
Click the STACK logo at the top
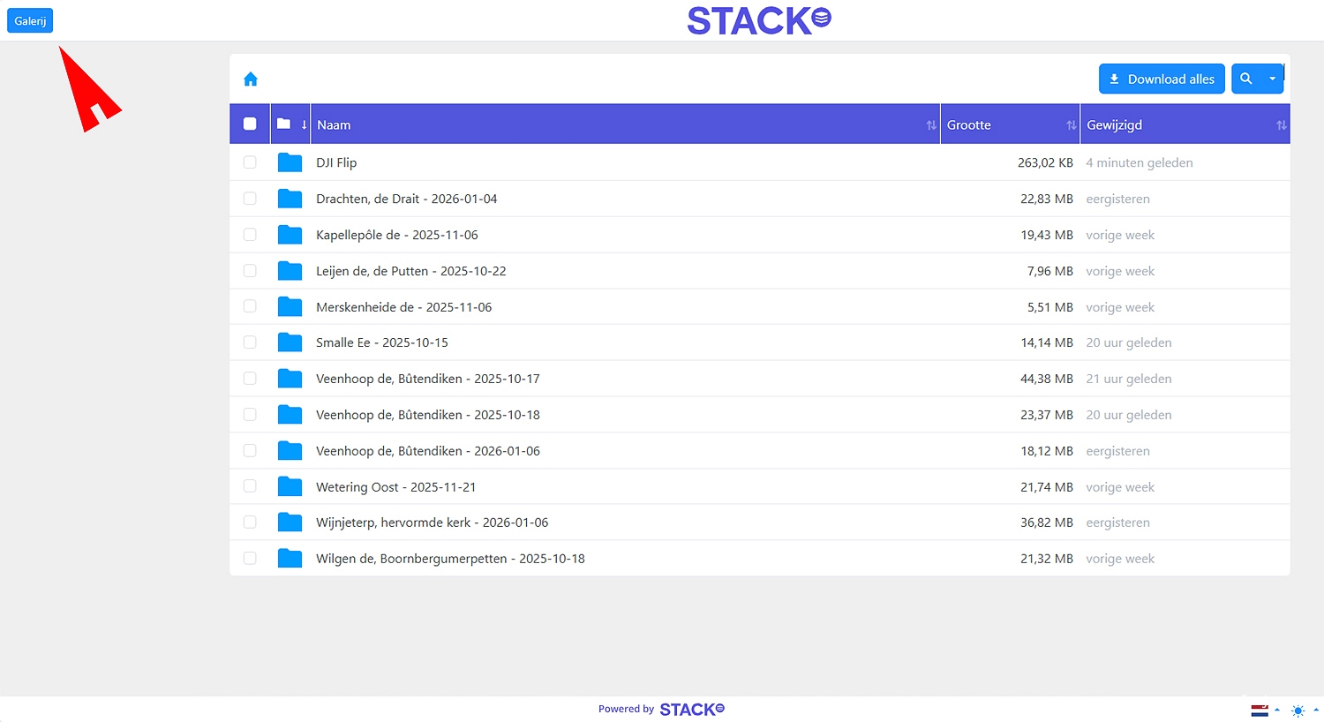click(758, 20)
